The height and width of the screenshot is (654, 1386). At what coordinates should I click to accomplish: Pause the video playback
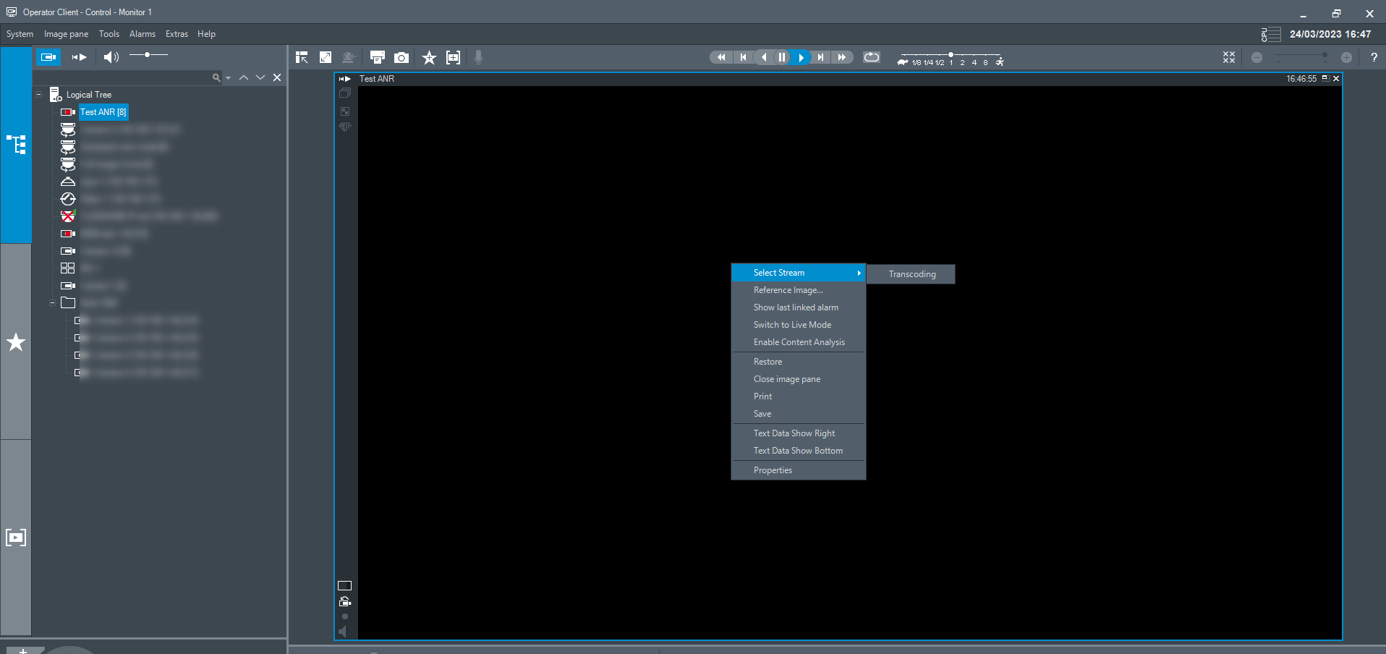tap(782, 57)
